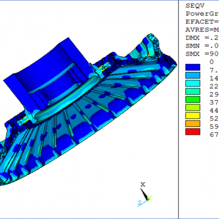
Task: Click the legend value starting with 14
Action: (214, 78)
